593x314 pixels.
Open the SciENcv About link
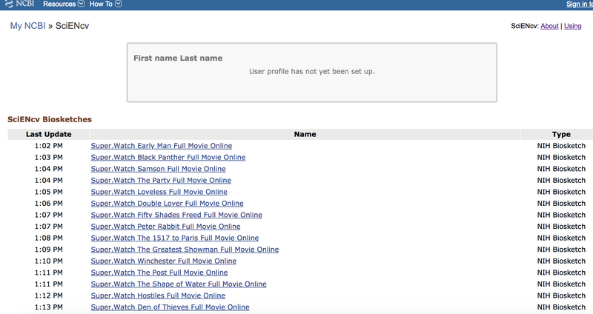[x=549, y=26]
